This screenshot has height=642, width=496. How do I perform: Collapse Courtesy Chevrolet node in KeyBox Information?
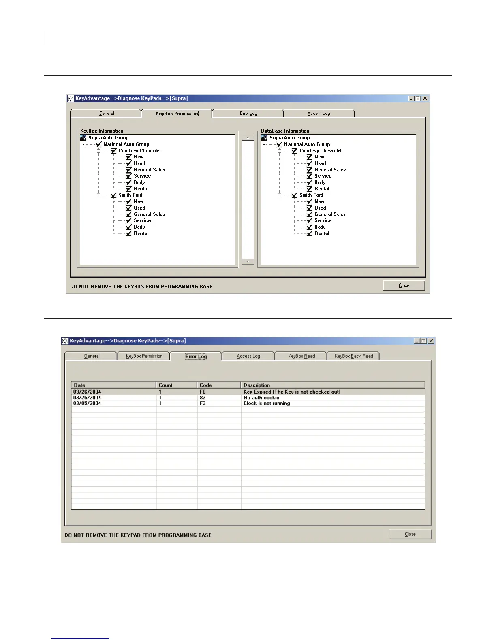(98, 151)
